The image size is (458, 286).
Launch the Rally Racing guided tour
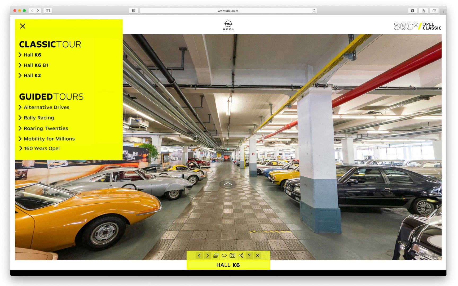point(39,118)
